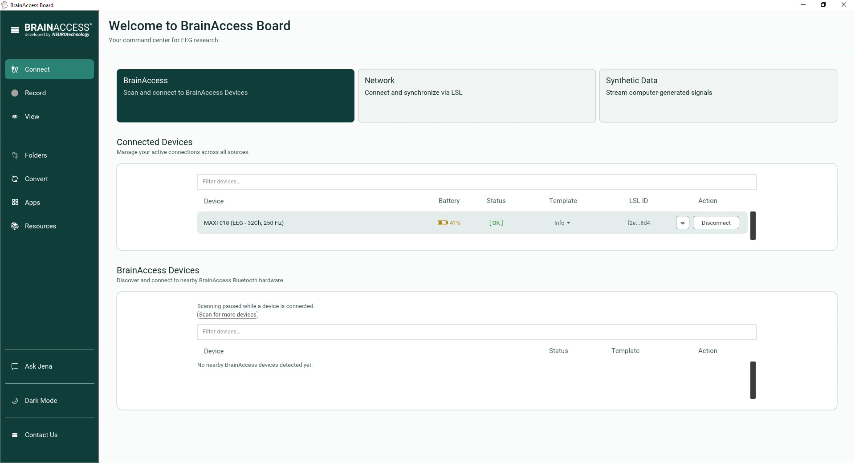Click the Contact Us envelope icon
The width and height of the screenshot is (855, 463).
15,435
